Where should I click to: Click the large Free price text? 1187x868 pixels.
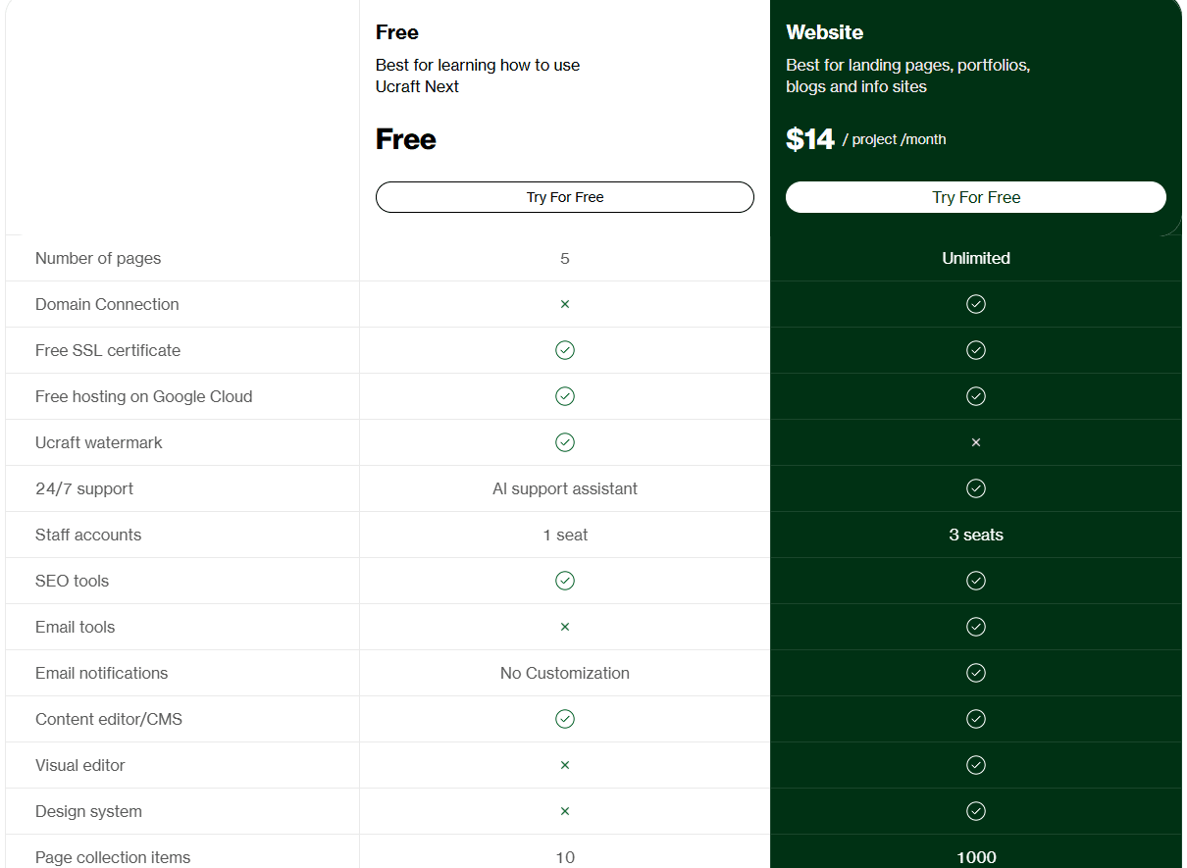click(406, 139)
